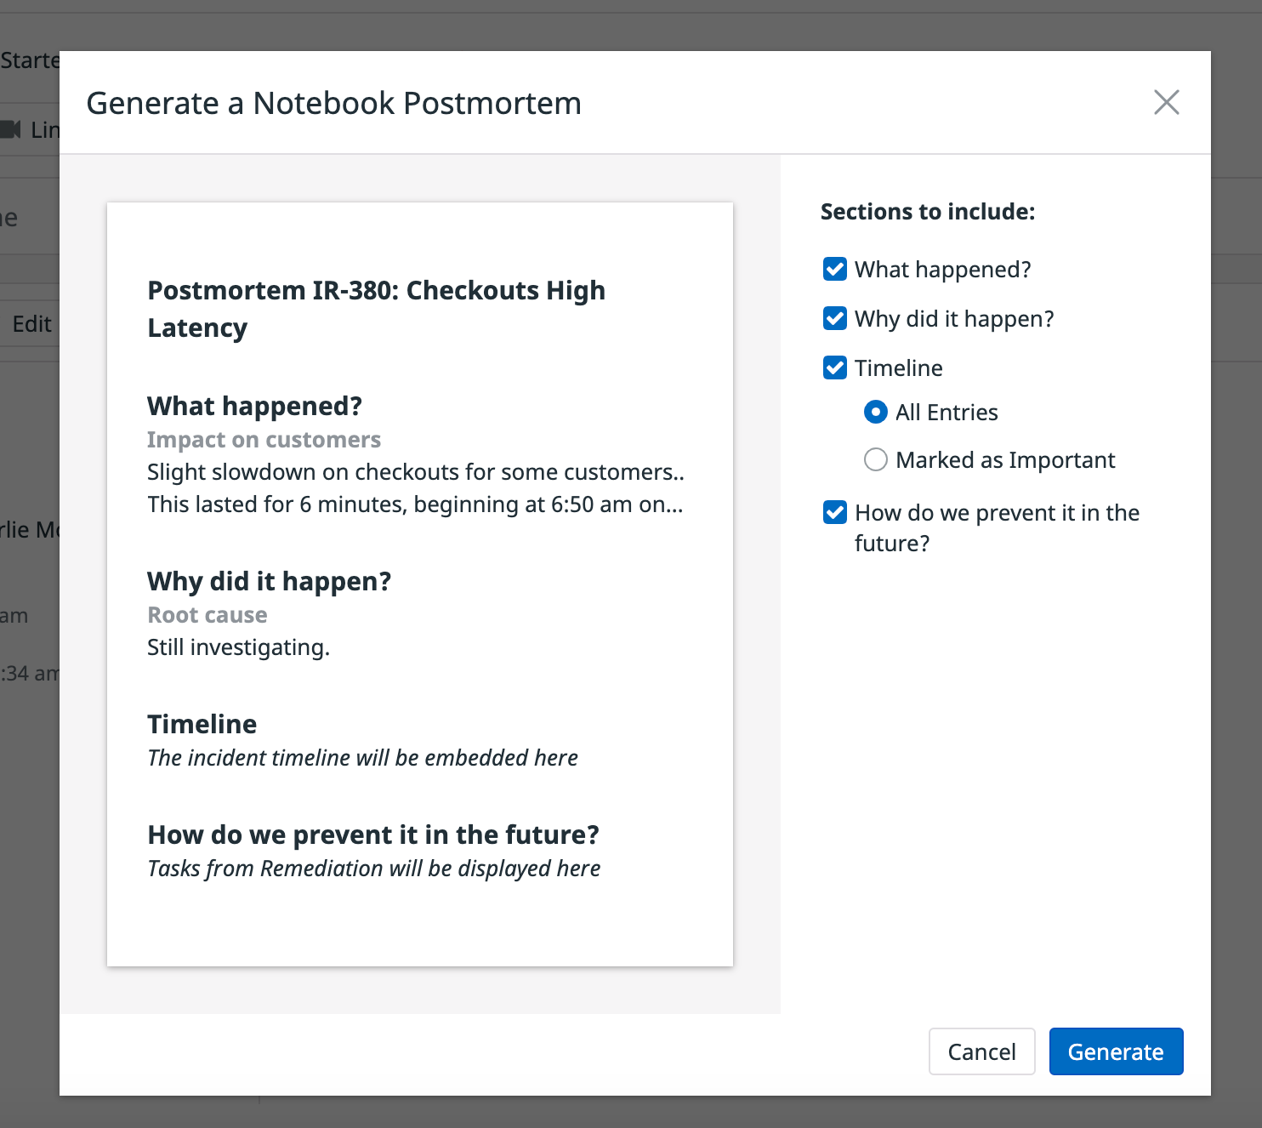Click the Postmortem IR-380 title in the preview
This screenshot has width=1262, height=1128.
377,308
